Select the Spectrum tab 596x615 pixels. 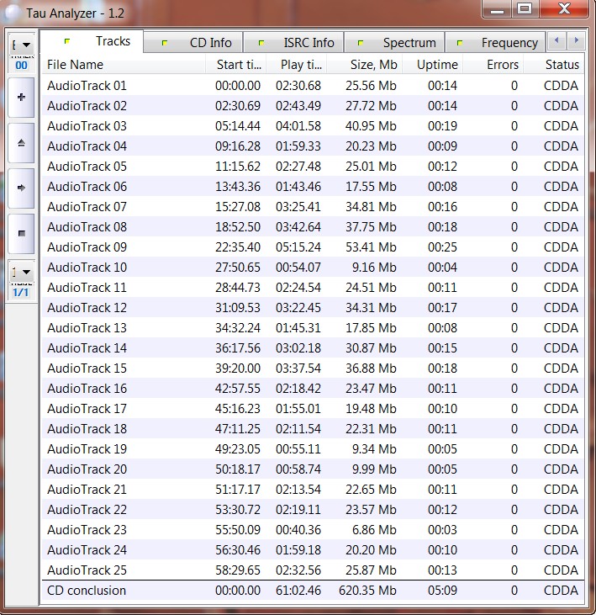point(400,42)
